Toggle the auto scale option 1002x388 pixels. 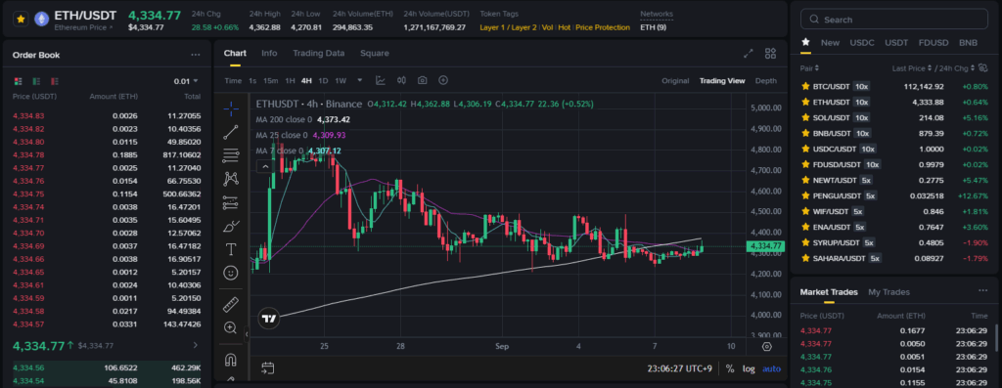[x=771, y=368]
